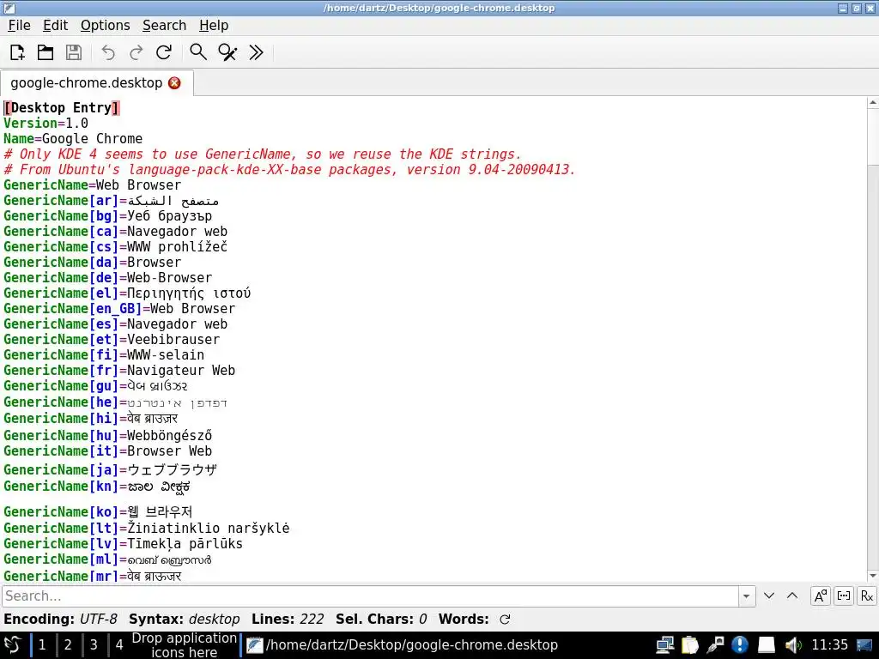Screen dimensions: 879x659
Task: Open the Options menu
Action: coord(106,25)
